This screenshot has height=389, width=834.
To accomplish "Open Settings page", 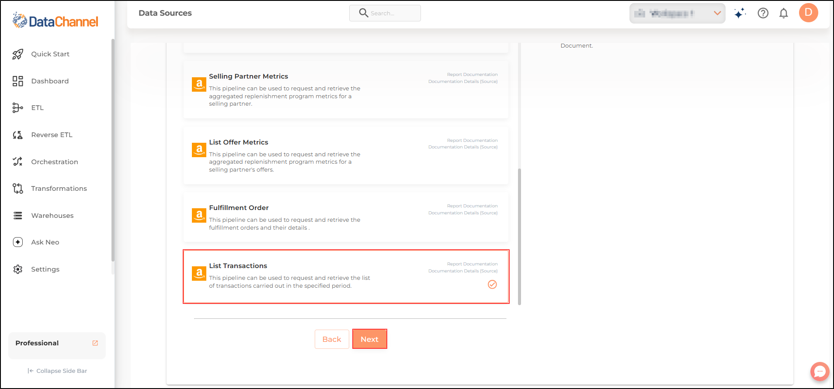I will point(45,269).
